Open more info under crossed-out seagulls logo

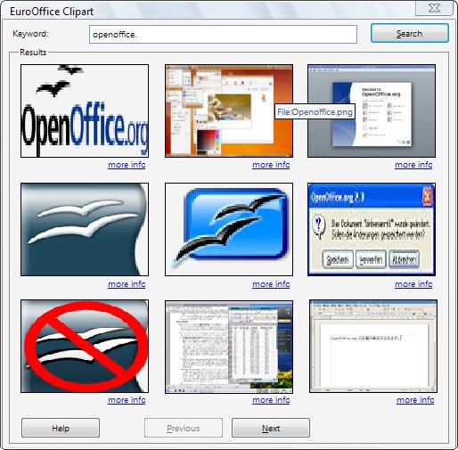coord(127,400)
